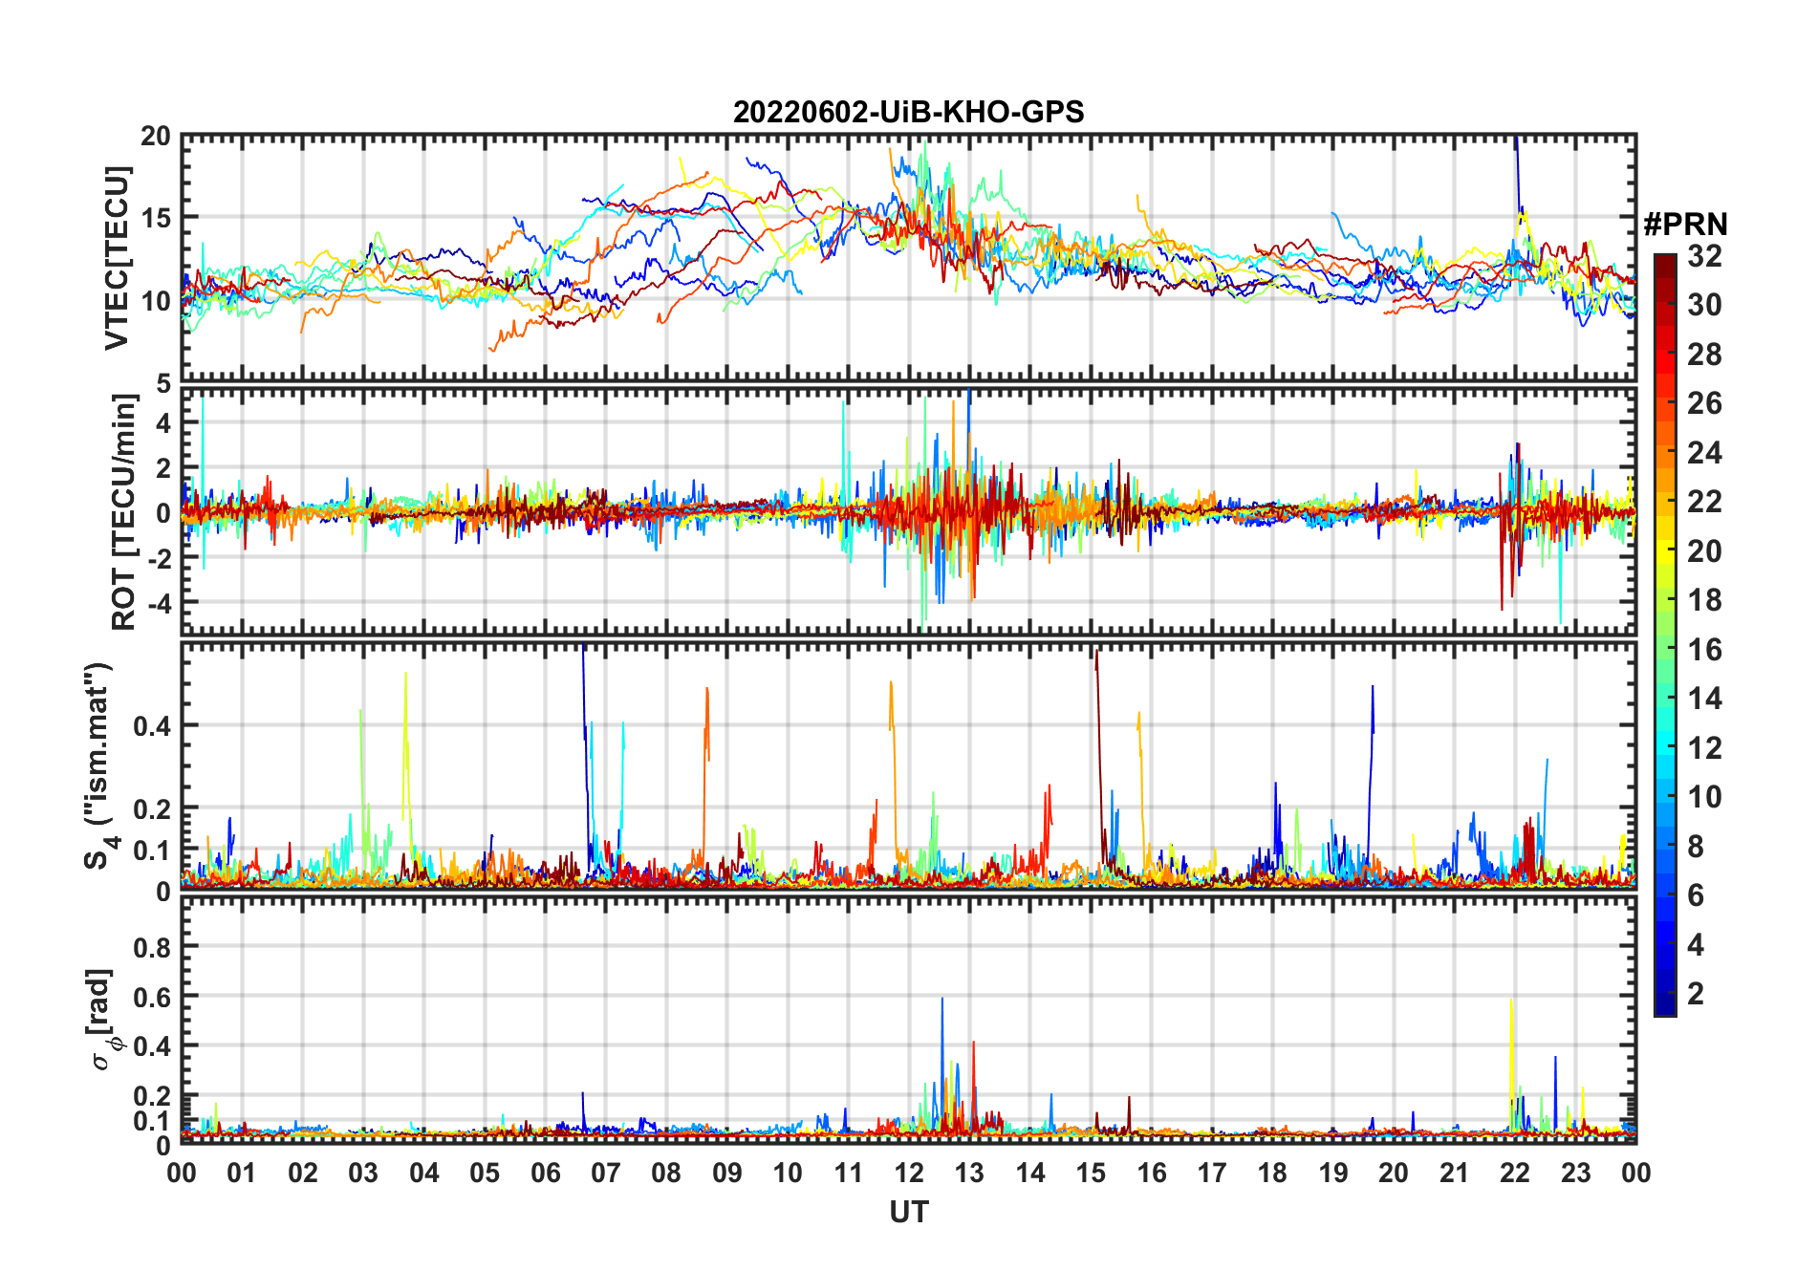This screenshot has width=1818, height=1271.
Task: Click the S4 ("ism.mat") axis label
Action: tap(97, 765)
